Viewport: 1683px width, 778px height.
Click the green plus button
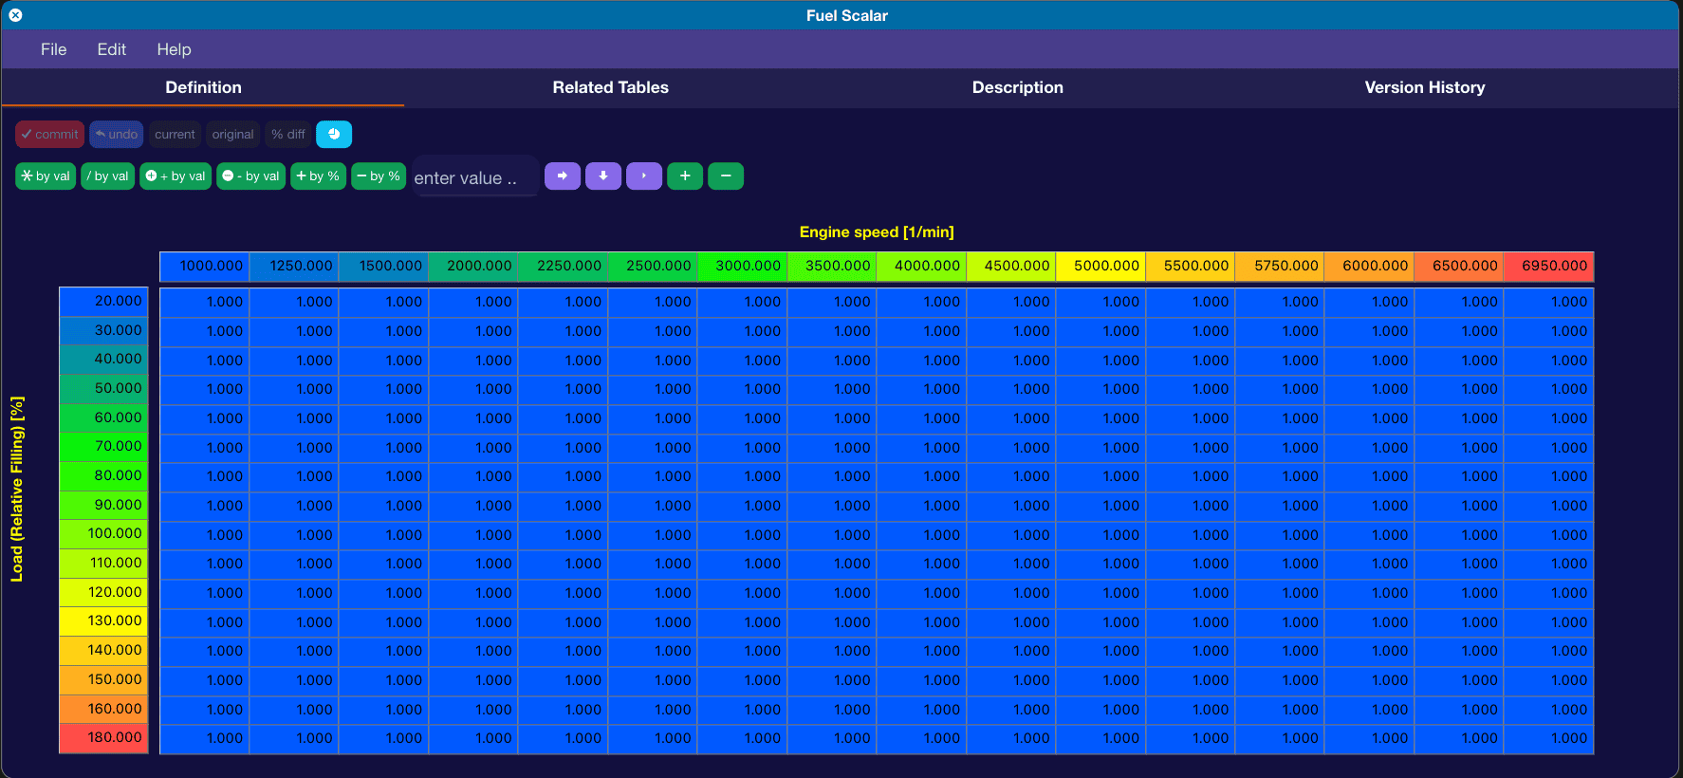(x=685, y=176)
